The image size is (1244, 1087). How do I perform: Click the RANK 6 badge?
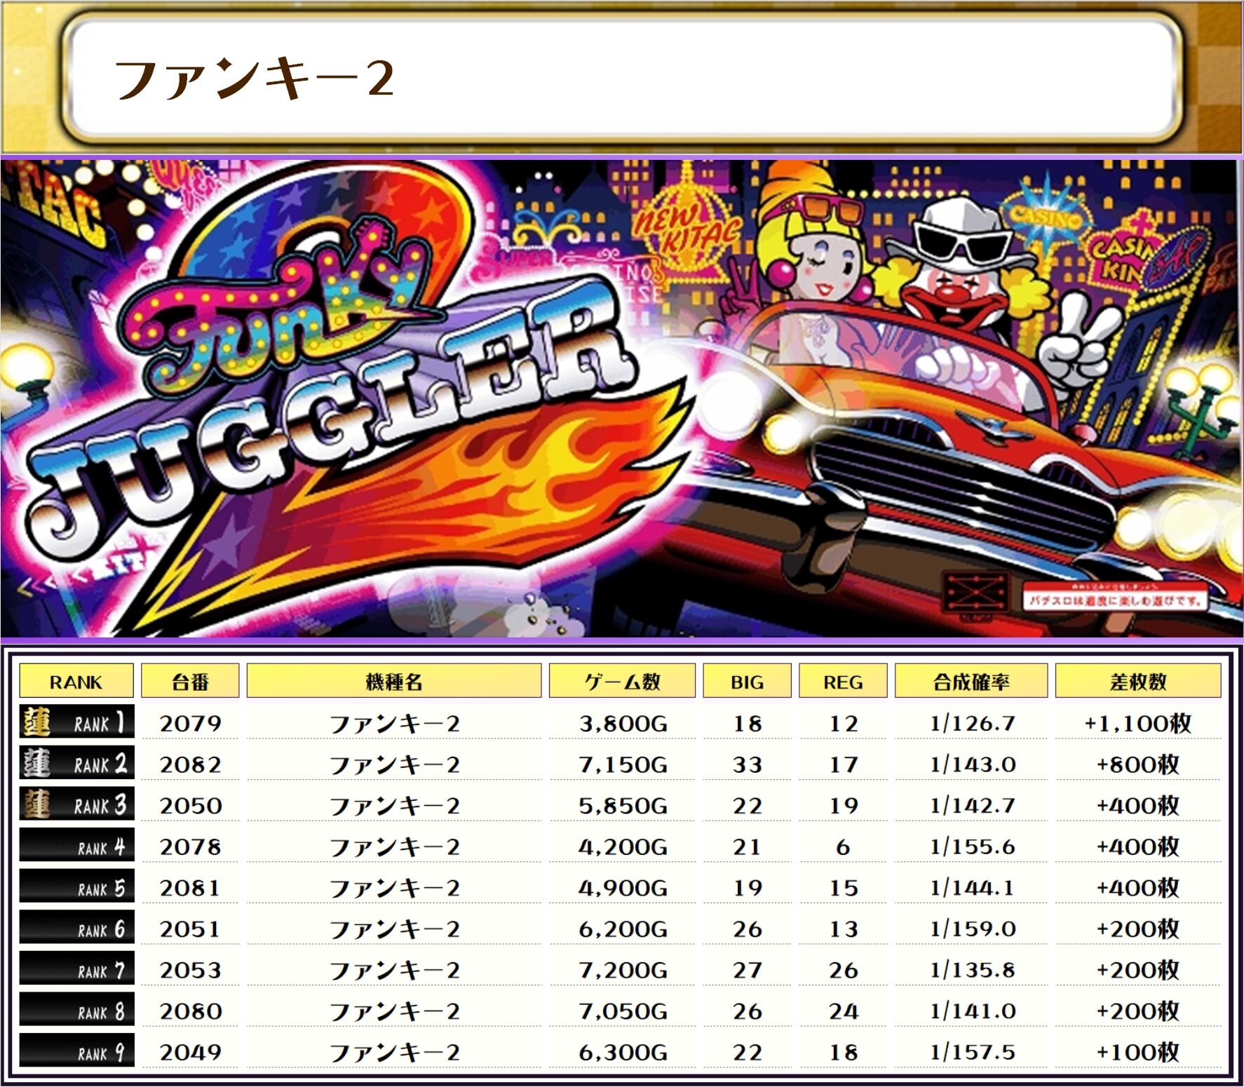pos(76,929)
